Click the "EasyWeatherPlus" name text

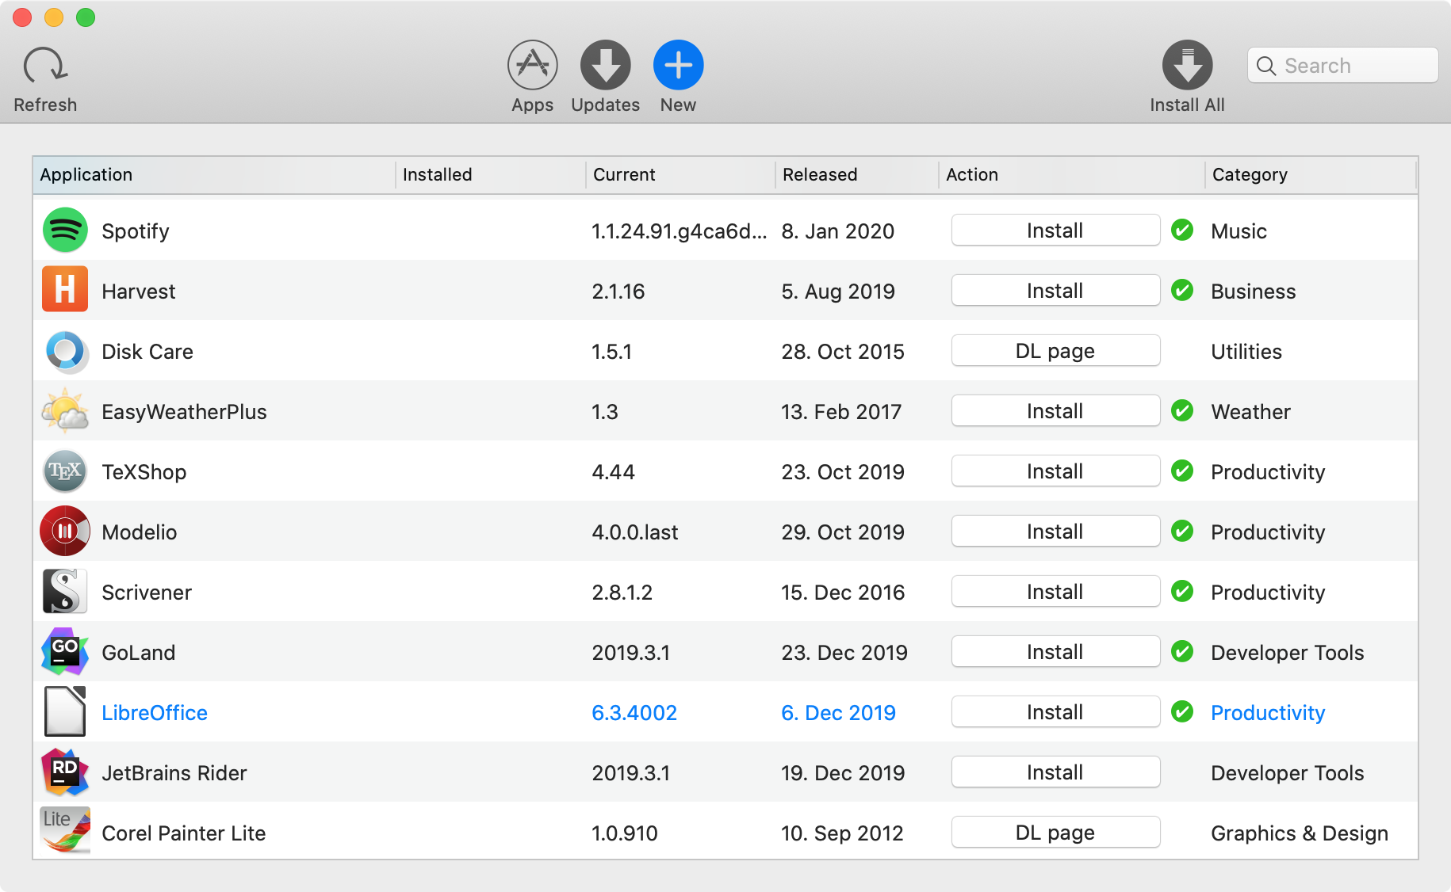tap(184, 412)
